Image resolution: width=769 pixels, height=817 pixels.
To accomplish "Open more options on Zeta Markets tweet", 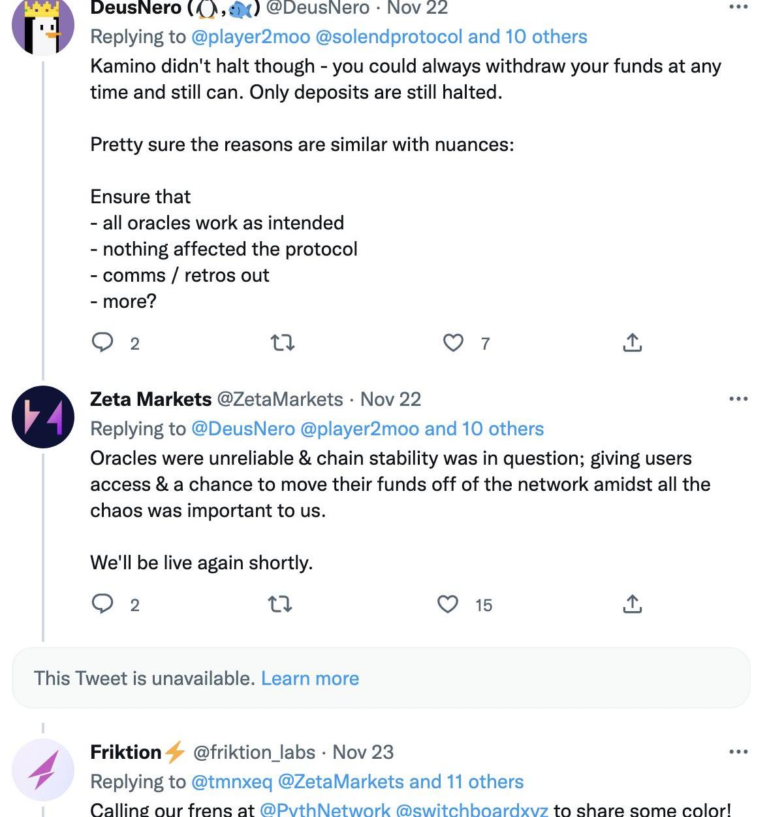I will [x=738, y=399].
